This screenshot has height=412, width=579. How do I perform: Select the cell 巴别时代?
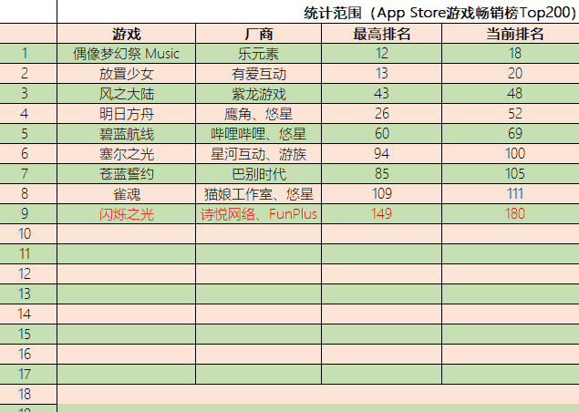coord(258,173)
